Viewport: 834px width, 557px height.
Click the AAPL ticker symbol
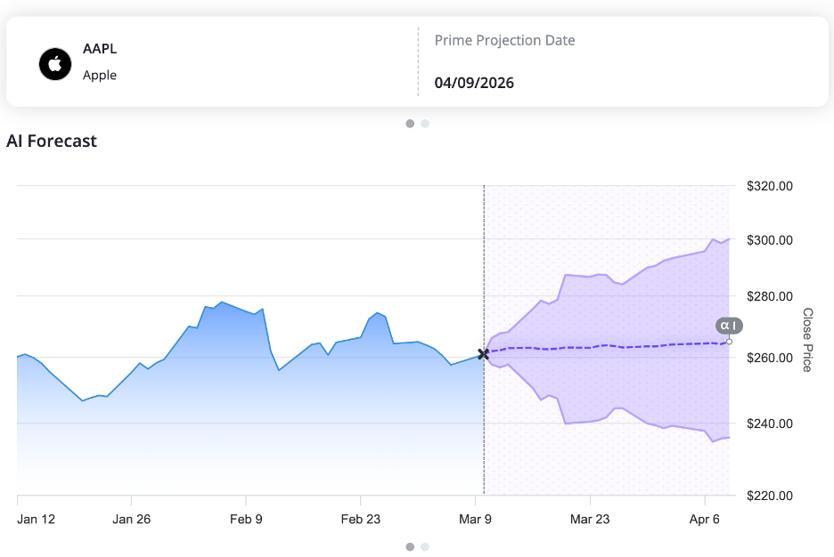(x=100, y=50)
